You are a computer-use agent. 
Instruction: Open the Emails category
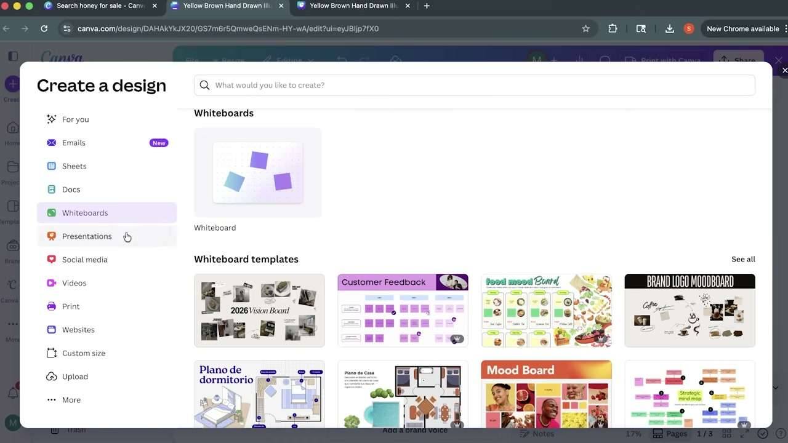point(107,143)
